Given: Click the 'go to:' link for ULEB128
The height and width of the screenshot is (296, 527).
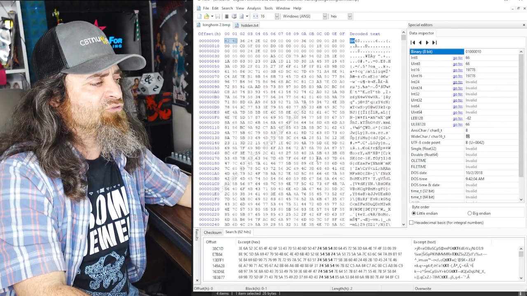Looking at the screenshot, I should (x=457, y=124).
